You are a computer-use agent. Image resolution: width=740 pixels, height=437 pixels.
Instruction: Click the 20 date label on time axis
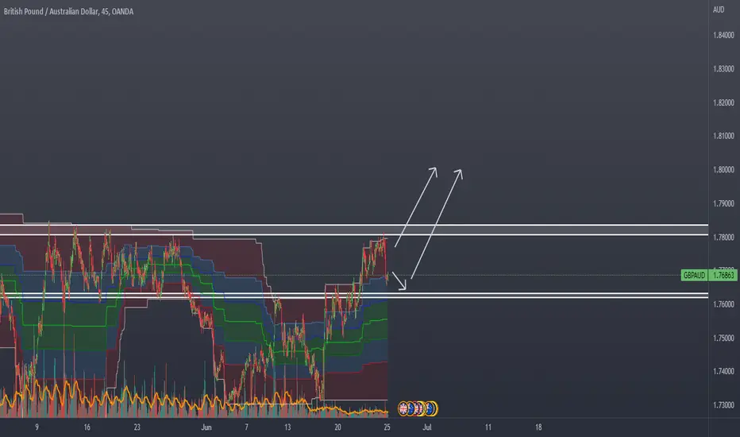337,427
